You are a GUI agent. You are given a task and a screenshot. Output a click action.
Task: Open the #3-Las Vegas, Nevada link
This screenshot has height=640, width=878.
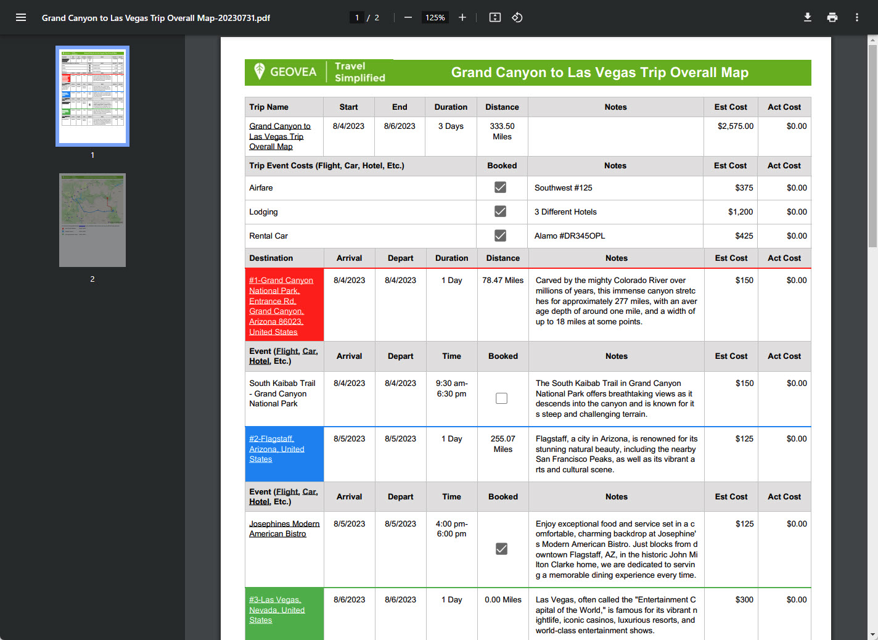point(276,609)
